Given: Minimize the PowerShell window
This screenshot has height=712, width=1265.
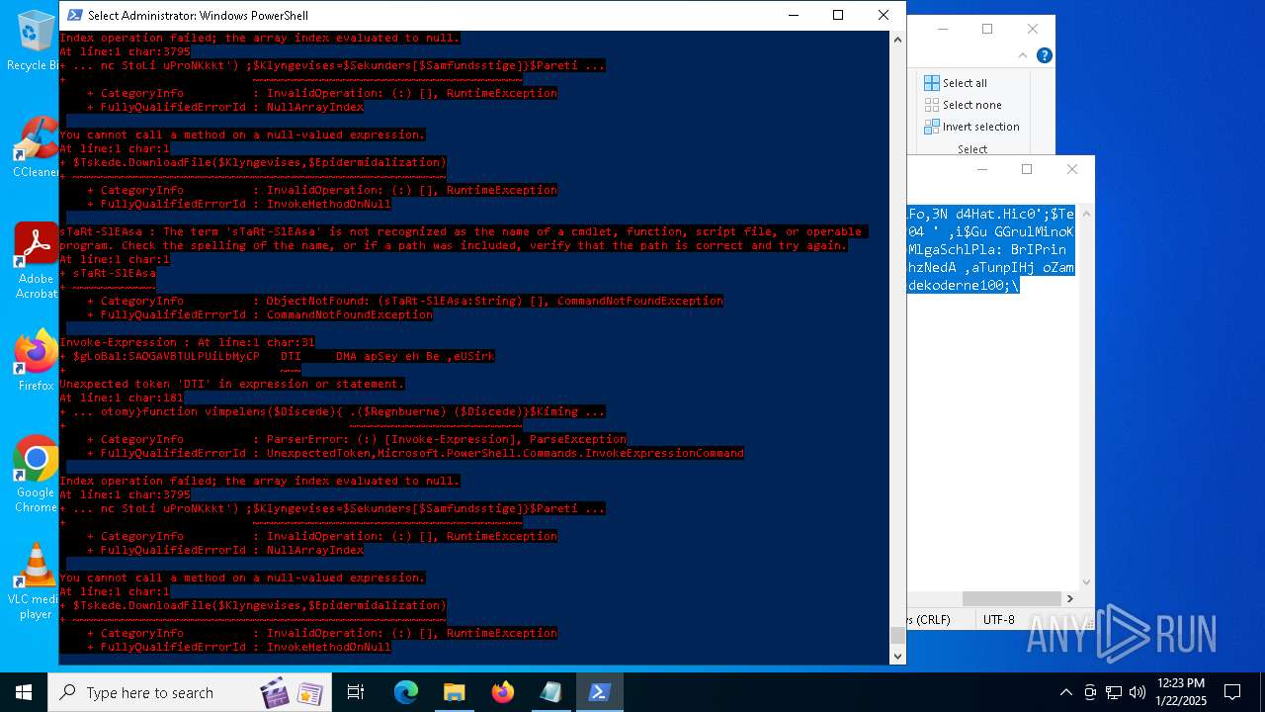Looking at the screenshot, I should (x=793, y=15).
